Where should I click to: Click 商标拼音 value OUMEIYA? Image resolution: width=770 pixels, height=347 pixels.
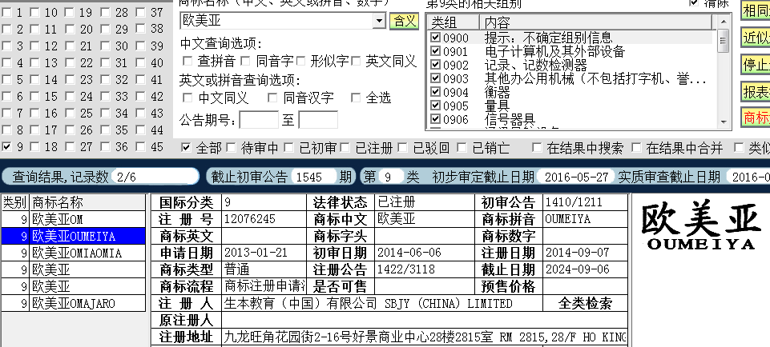click(567, 219)
